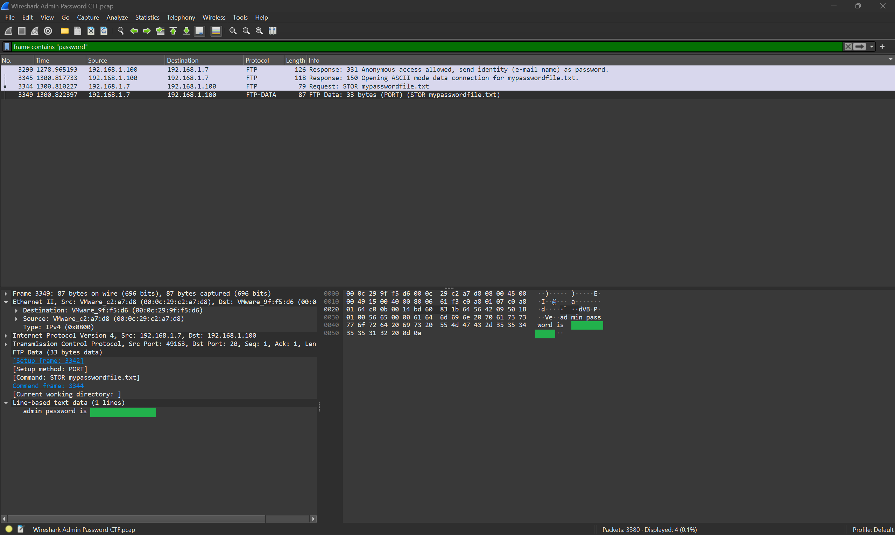Screen dimensions: 895x535
Task: Open the File menu
Action: tap(10, 17)
